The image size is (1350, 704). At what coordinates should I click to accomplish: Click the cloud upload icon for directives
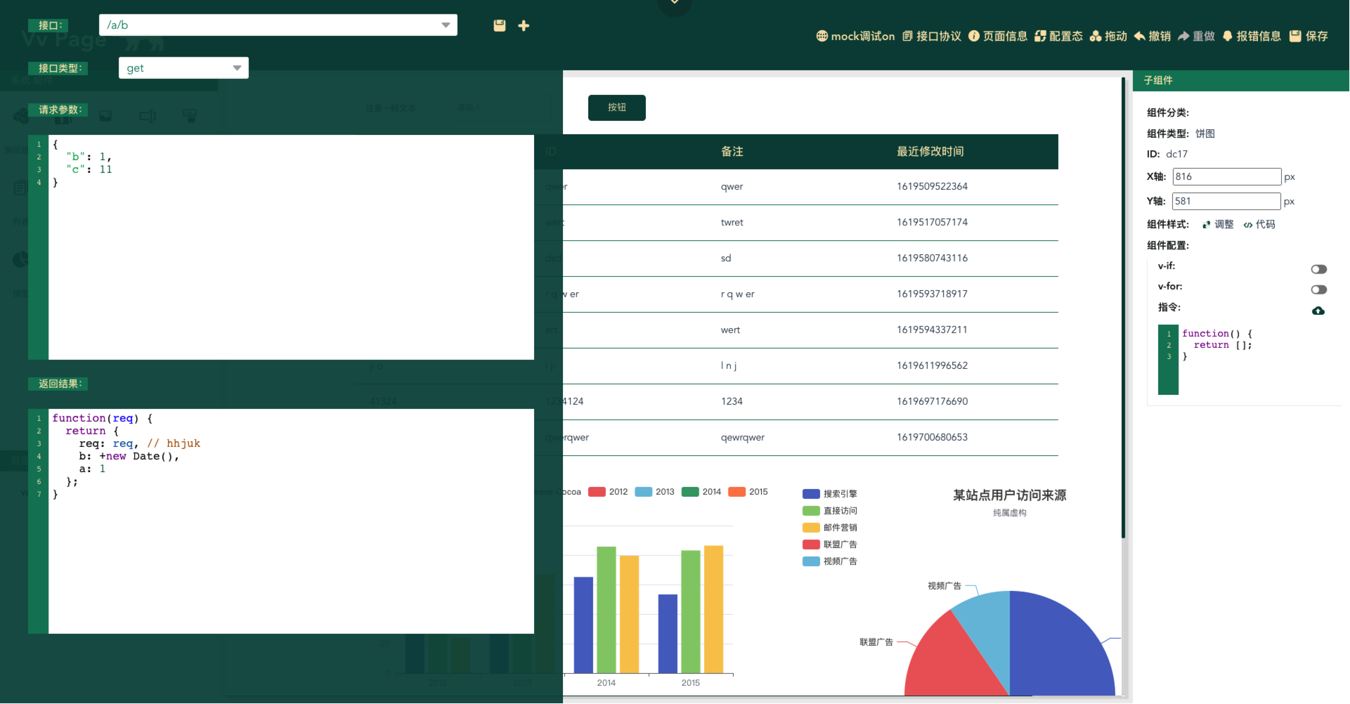pos(1318,311)
